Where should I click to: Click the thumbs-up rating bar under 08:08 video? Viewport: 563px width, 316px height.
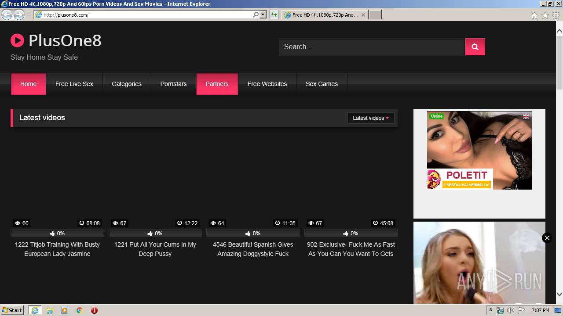(x=57, y=233)
